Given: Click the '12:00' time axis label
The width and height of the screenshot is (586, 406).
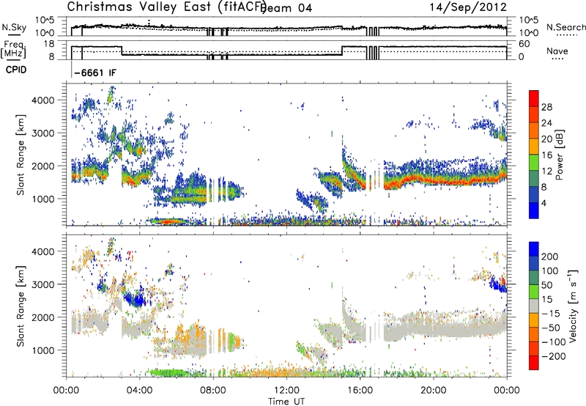Looking at the screenshot, I should tap(286, 391).
